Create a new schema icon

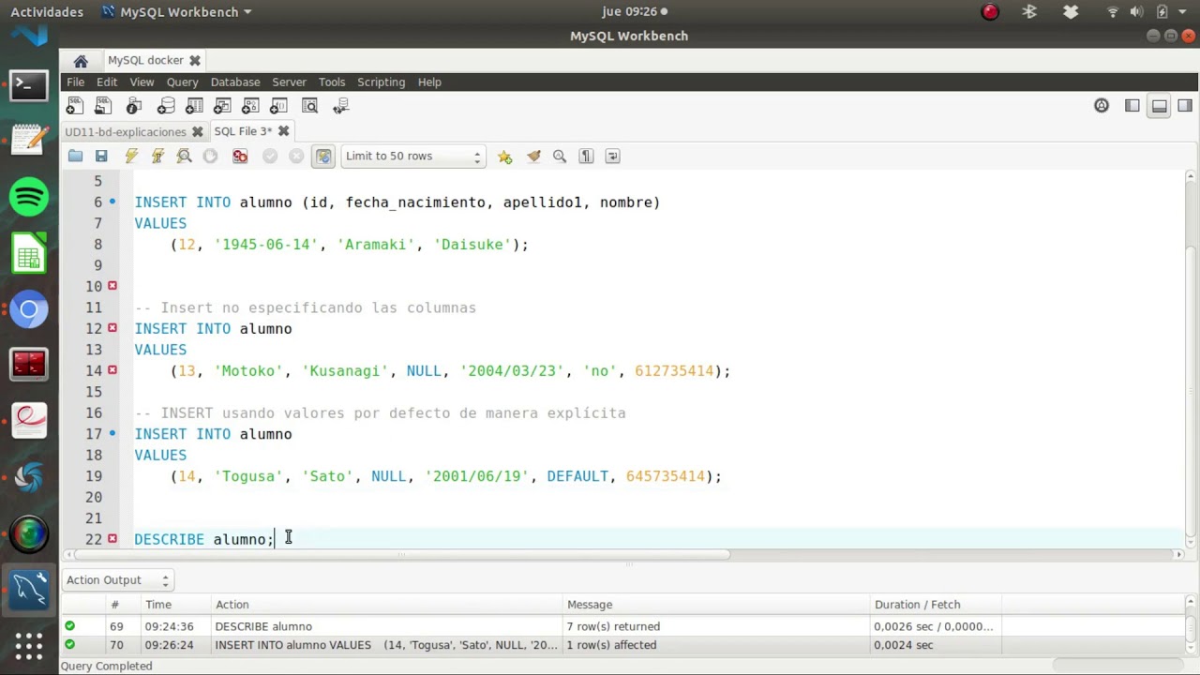166,106
